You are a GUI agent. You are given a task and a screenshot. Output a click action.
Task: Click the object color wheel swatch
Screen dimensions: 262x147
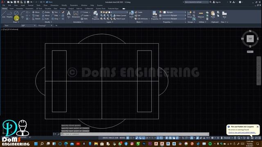tap(160, 12)
